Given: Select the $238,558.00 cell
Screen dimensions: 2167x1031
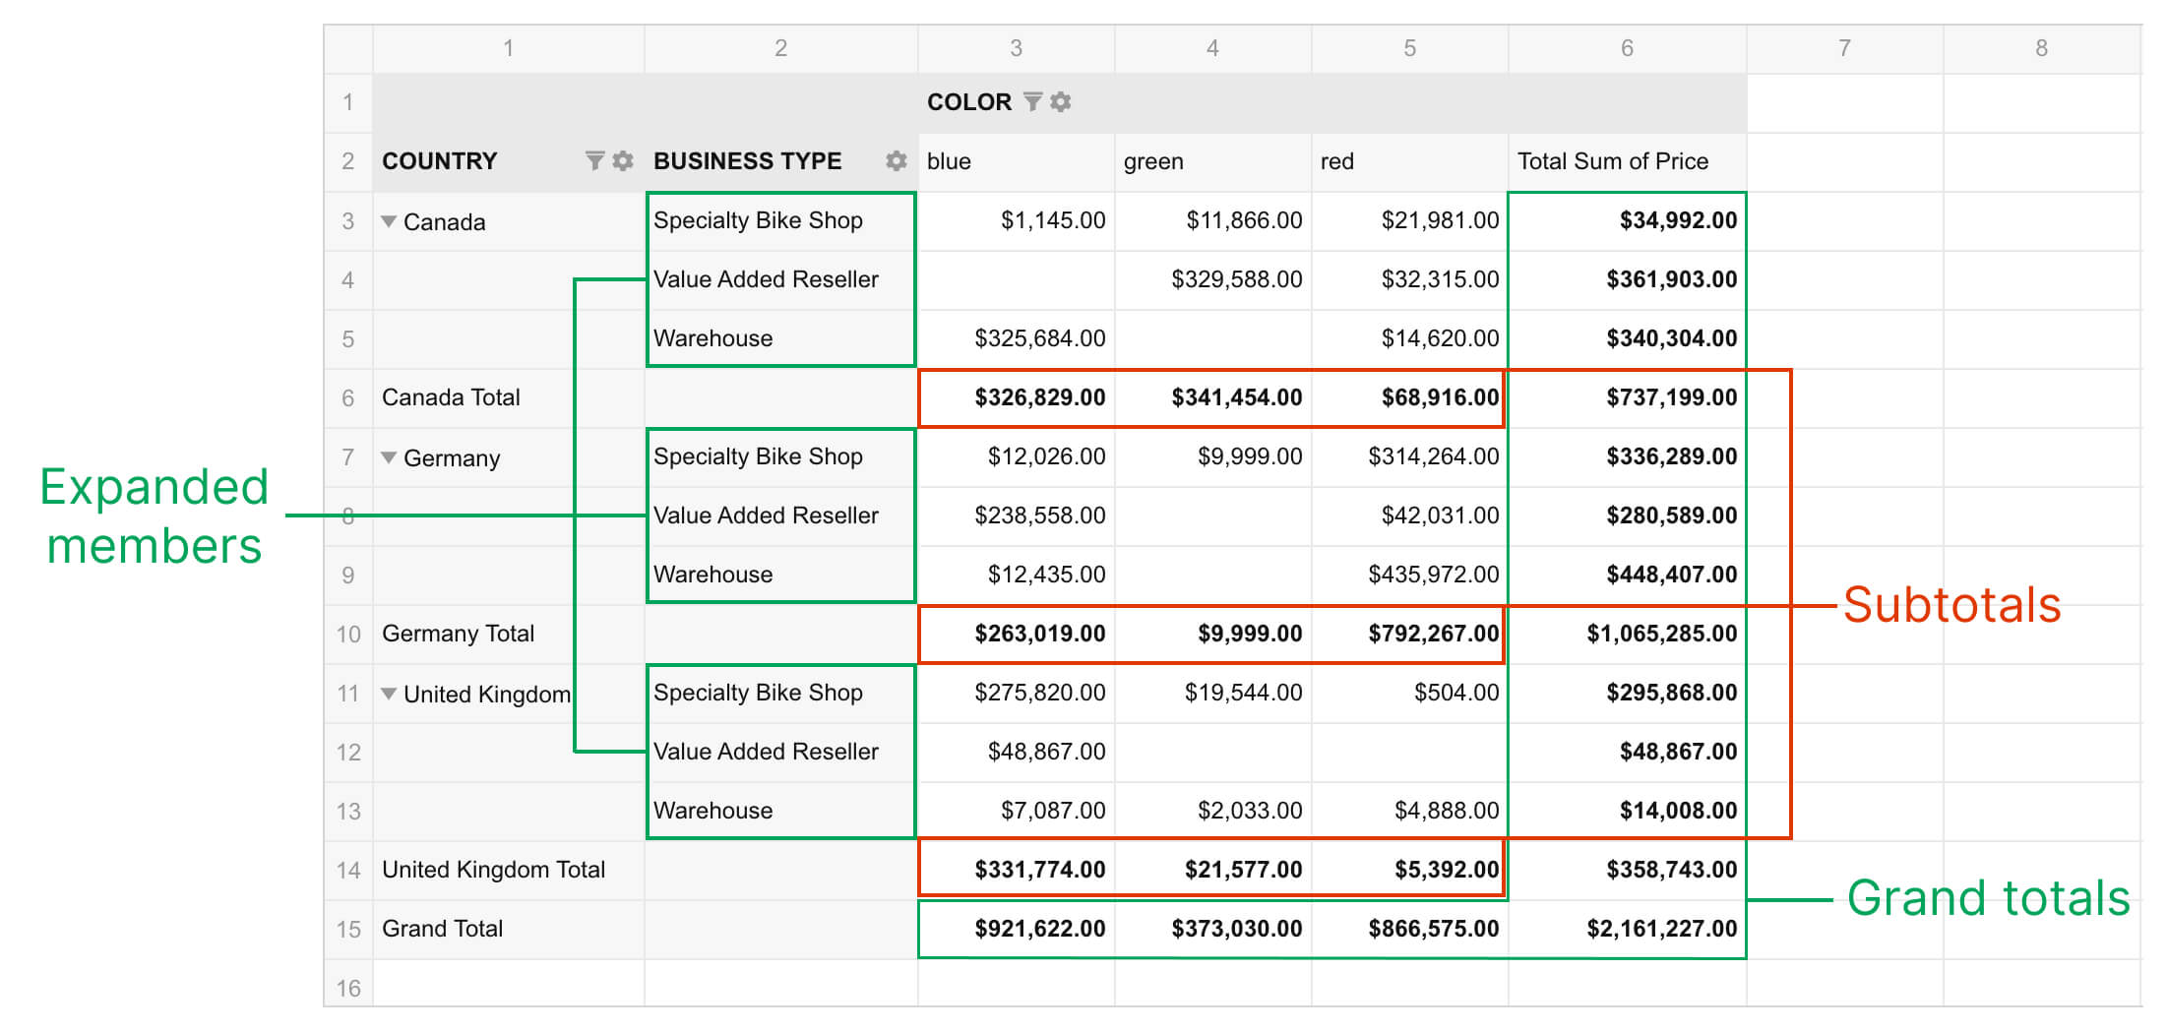Looking at the screenshot, I should [x=1016, y=516].
